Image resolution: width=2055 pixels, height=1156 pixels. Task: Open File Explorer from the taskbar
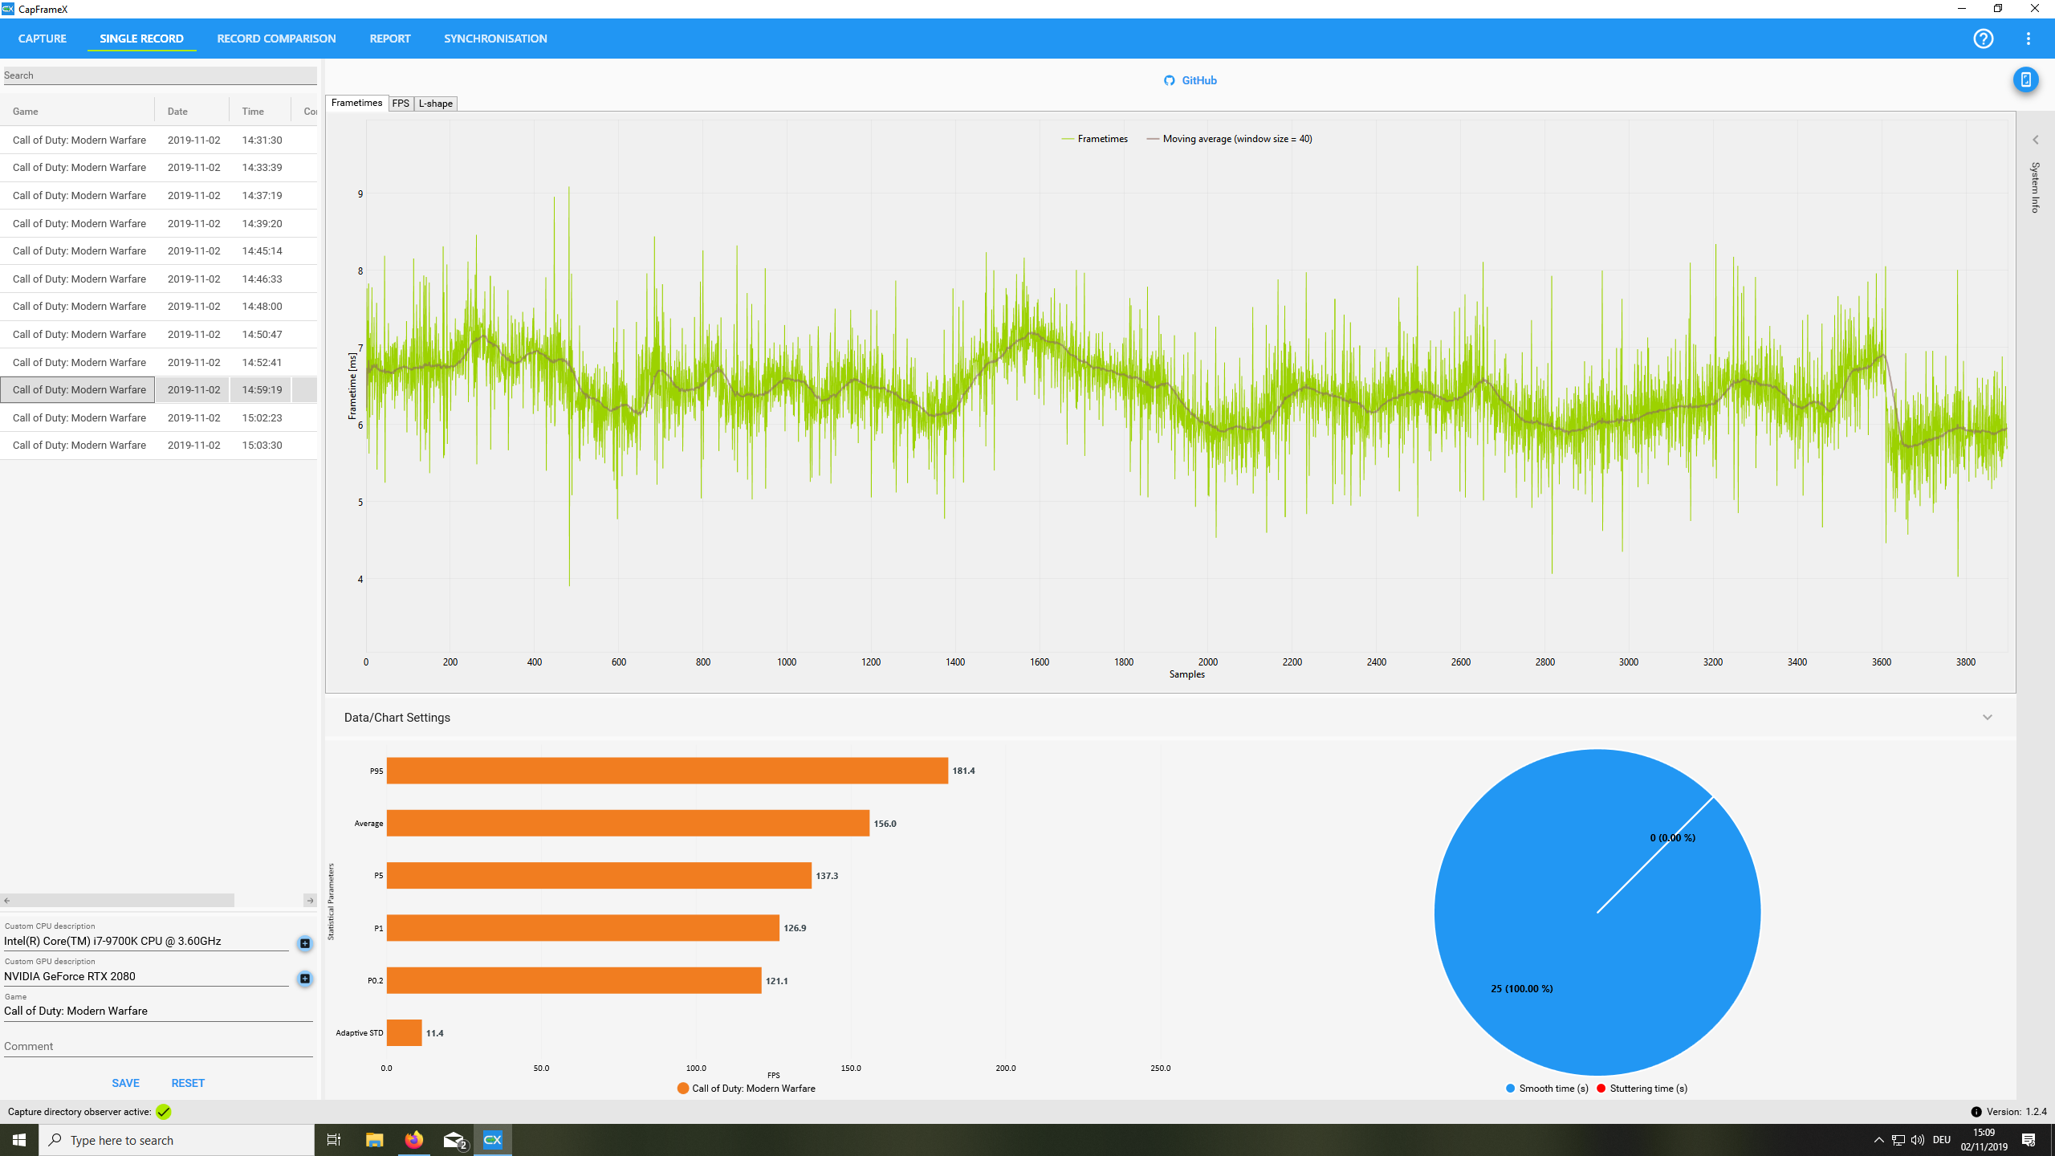374,1140
